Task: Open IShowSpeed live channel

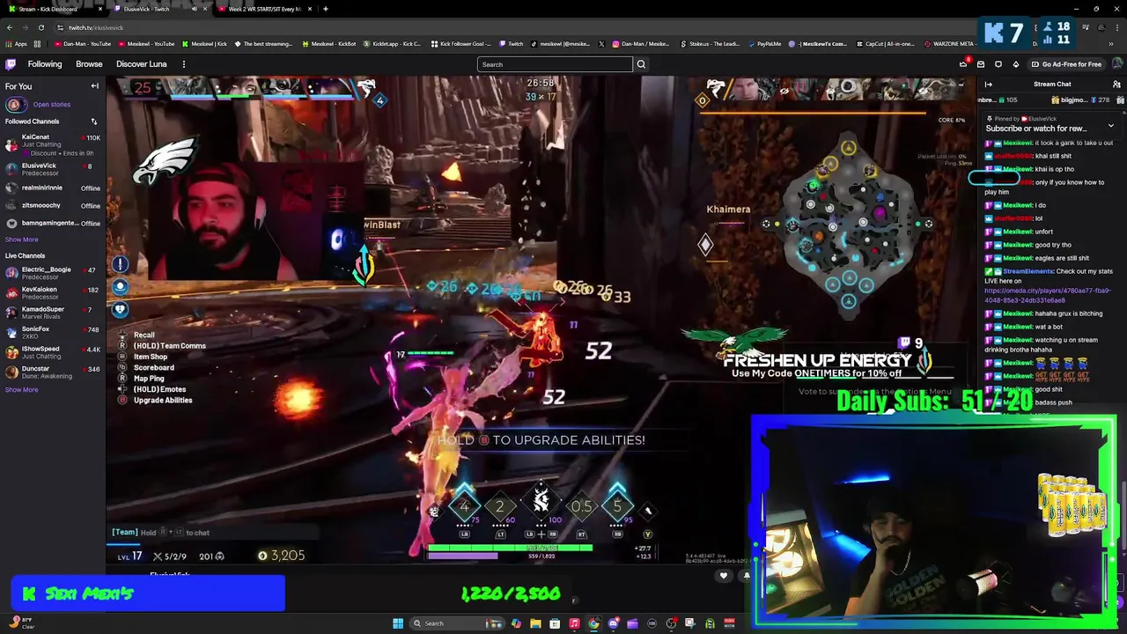Action: pos(53,352)
